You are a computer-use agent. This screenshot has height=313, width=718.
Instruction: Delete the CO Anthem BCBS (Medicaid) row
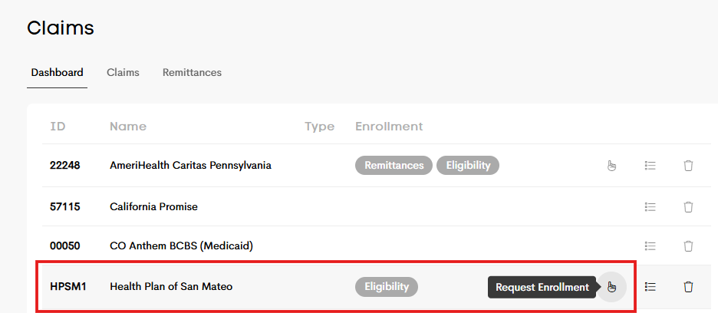coord(688,246)
